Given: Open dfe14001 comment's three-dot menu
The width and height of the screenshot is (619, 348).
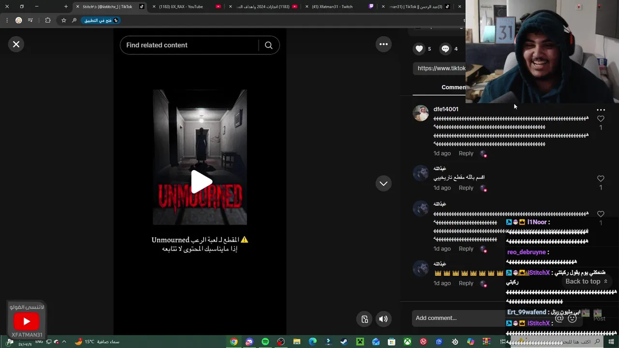Looking at the screenshot, I should [601, 110].
